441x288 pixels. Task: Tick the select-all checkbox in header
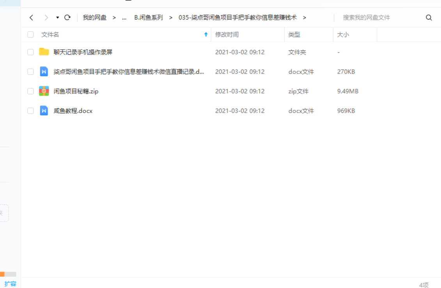click(30, 35)
